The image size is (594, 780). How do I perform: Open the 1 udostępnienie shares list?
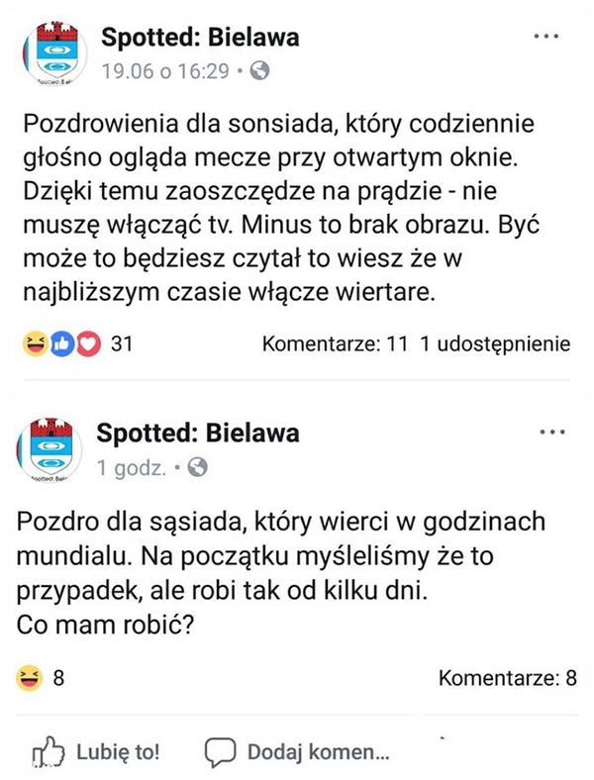(x=496, y=344)
